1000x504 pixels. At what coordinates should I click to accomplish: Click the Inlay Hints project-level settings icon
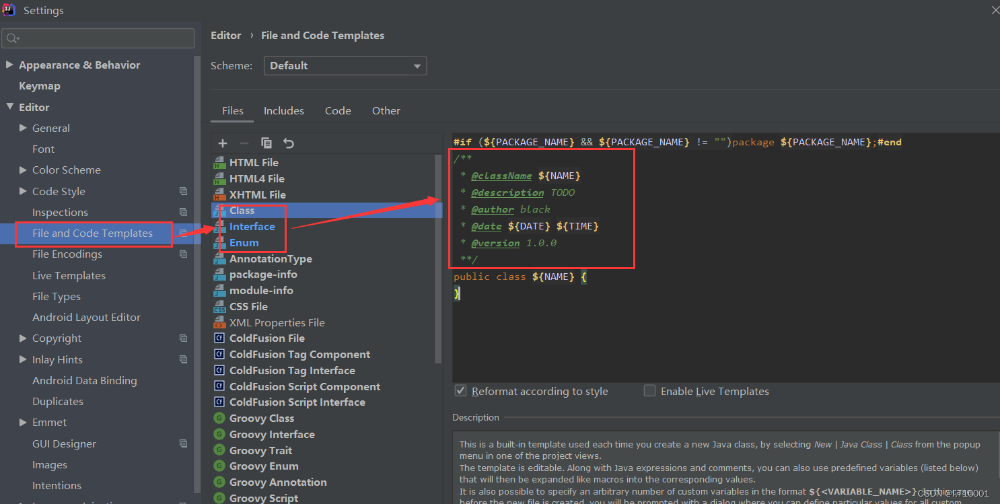click(183, 359)
